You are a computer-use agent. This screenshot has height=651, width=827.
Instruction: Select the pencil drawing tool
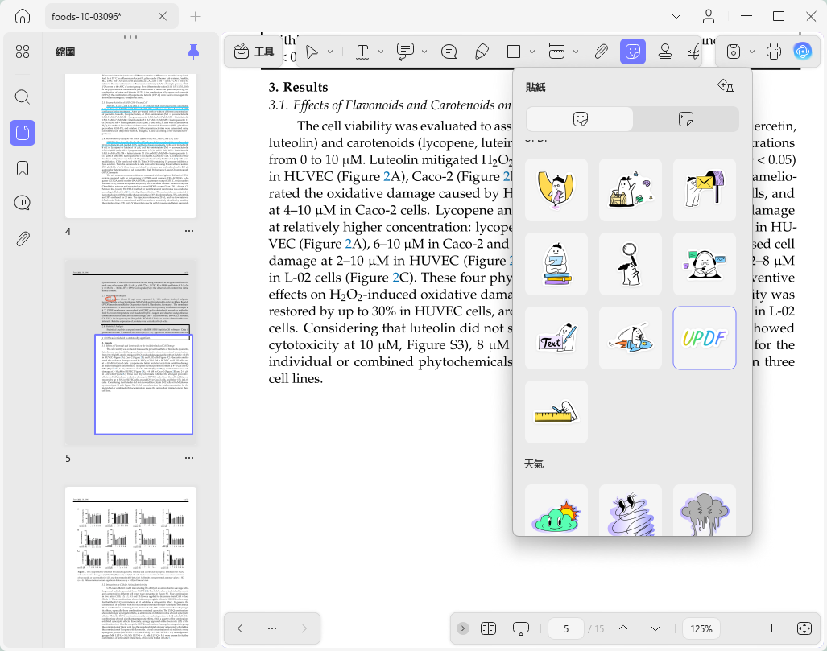click(x=482, y=52)
